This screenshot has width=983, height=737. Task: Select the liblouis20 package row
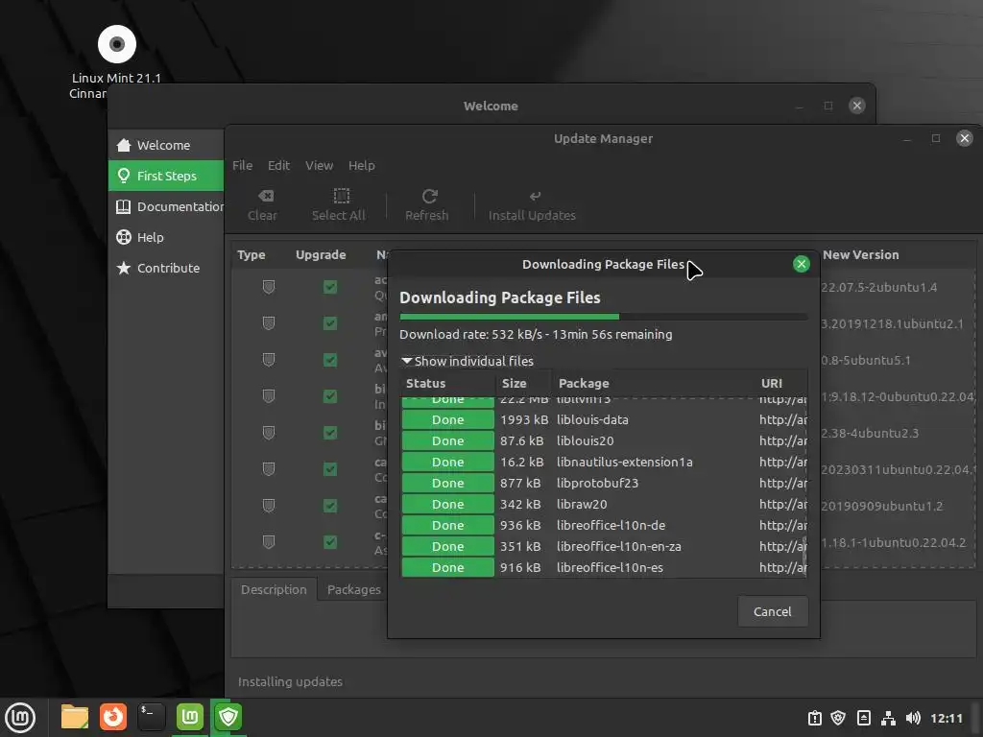[x=604, y=441]
